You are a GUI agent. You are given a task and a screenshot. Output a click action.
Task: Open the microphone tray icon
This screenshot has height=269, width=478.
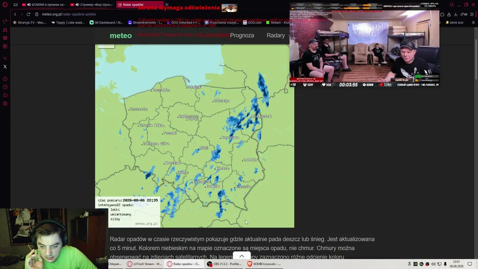coord(445,264)
